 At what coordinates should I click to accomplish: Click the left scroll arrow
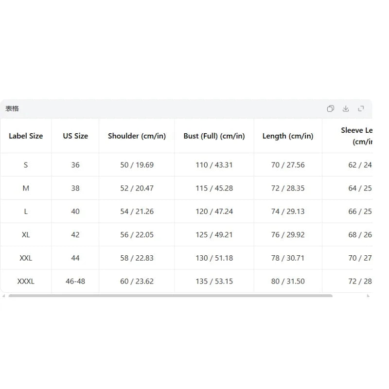[3, 296]
